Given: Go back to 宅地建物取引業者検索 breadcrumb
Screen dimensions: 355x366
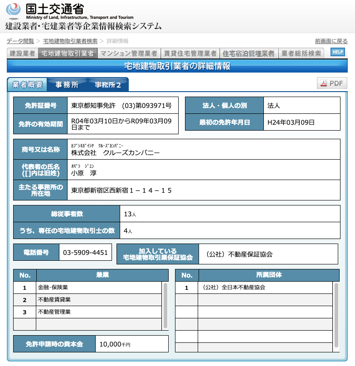Looking at the screenshot, I should 70,41.
